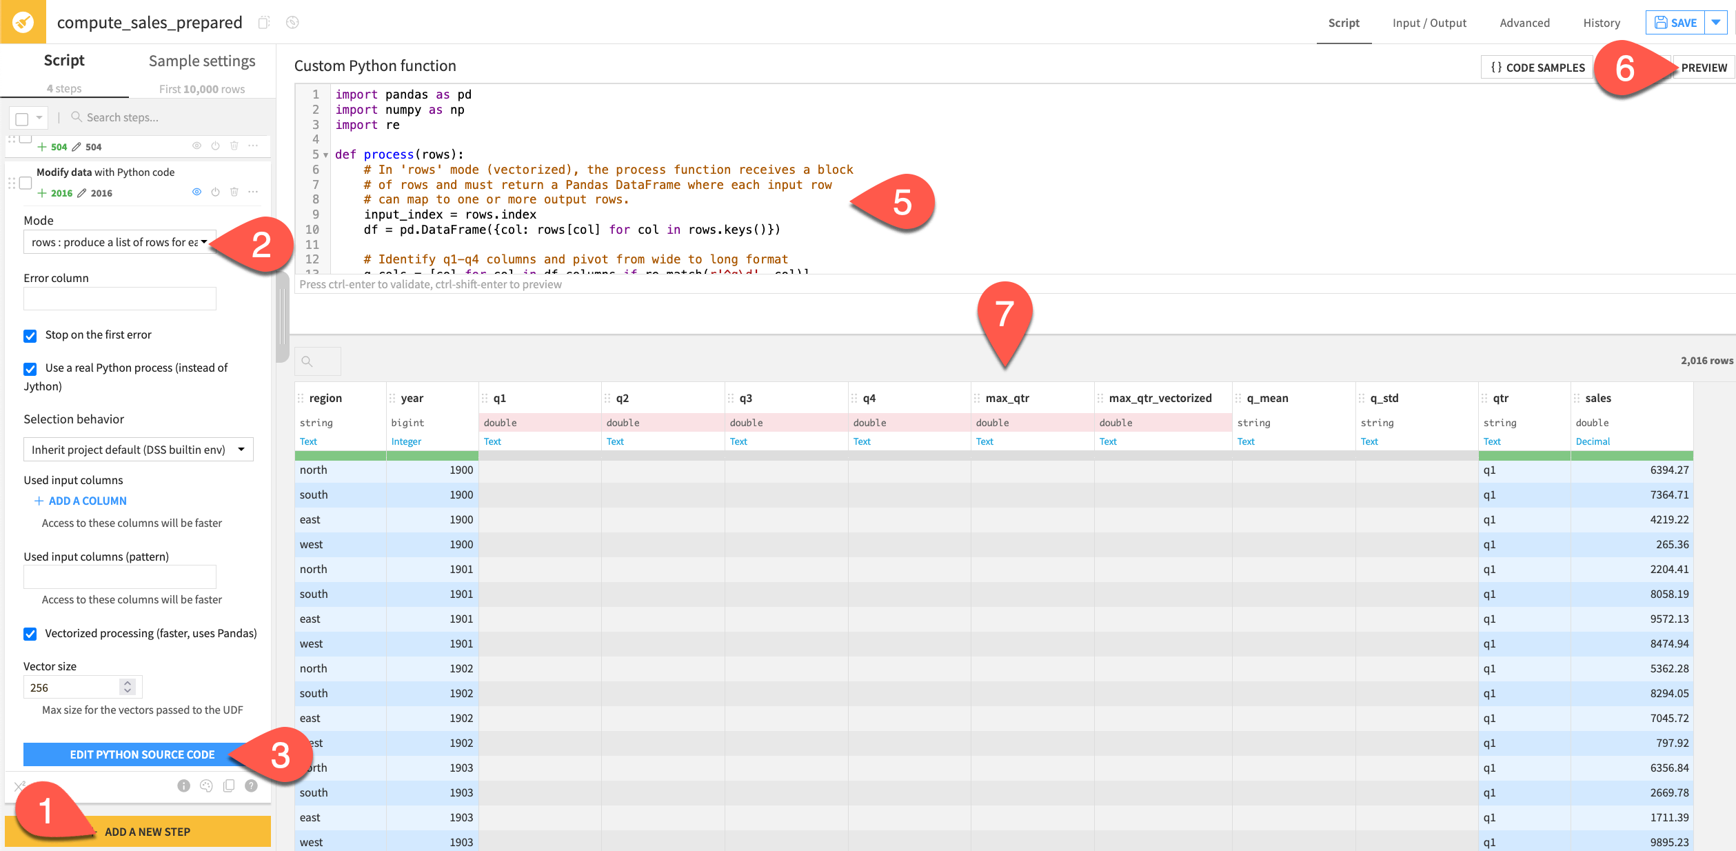Uncheck Use a real Python process
The image size is (1736, 851).
click(30, 369)
